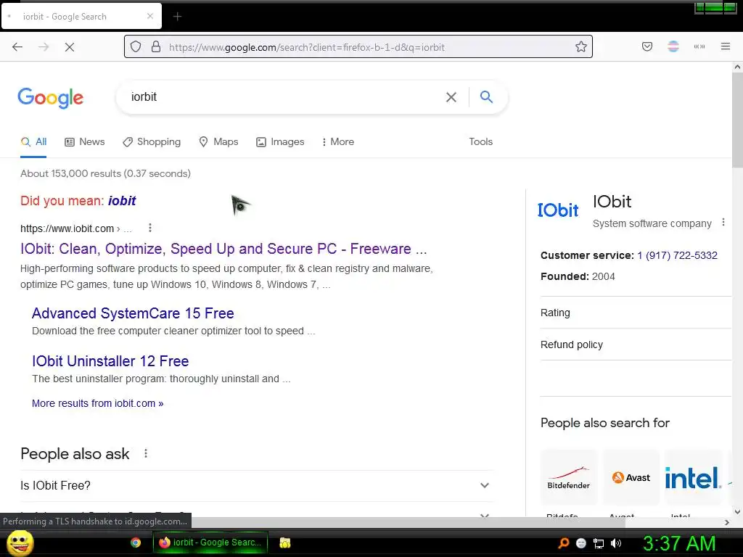Open the Firefox hamburger menu

pyautogui.click(x=726, y=46)
